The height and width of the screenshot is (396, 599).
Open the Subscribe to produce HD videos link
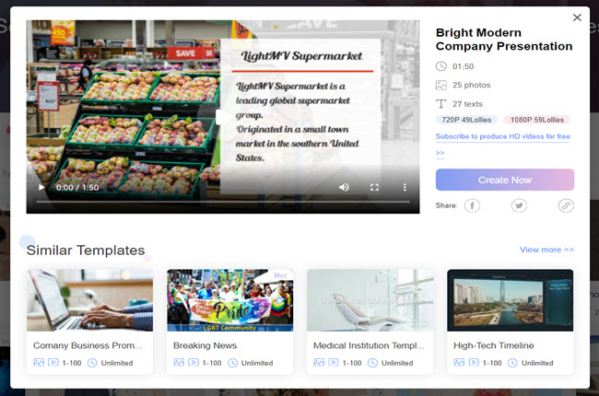[x=502, y=136]
